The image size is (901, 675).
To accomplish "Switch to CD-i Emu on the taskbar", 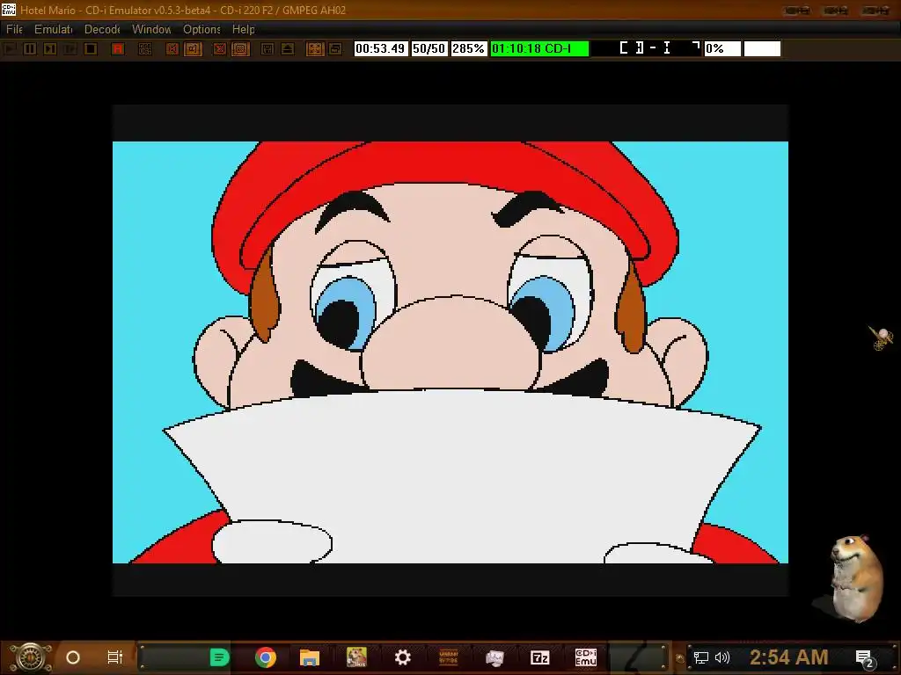I will (x=585, y=657).
